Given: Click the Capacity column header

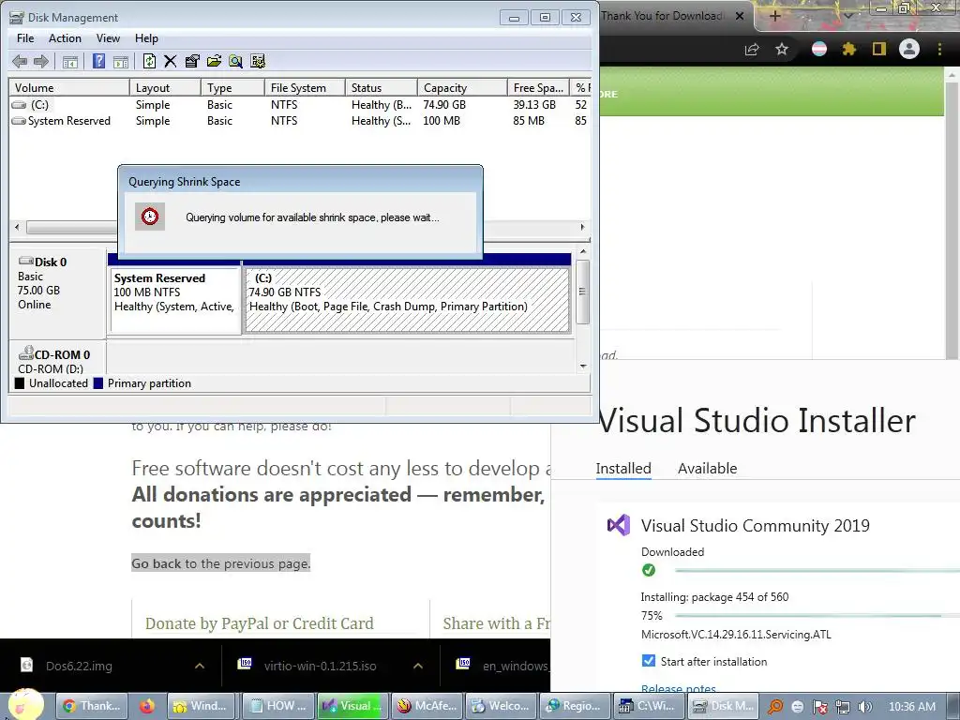Looking at the screenshot, I should [462, 87].
